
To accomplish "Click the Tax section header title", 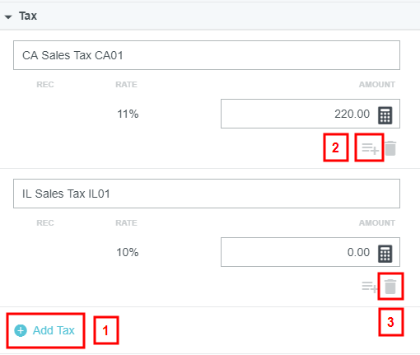I will [28, 16].
